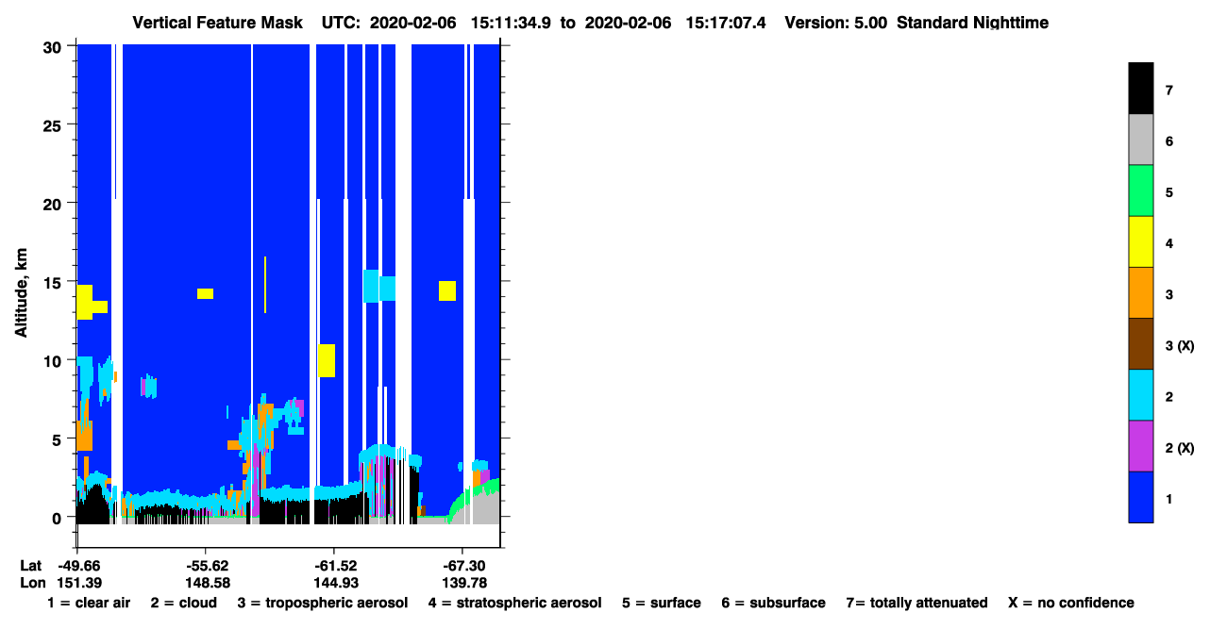Click the '3 = tropospheric aerosol' legend text

pyautogui.click(x=323, y=603)
